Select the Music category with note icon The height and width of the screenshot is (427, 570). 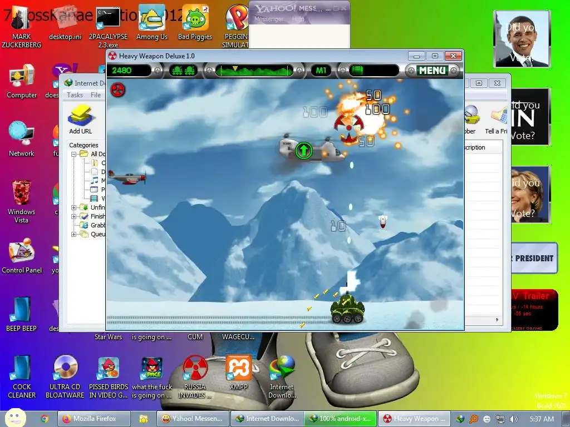[98, 181]
